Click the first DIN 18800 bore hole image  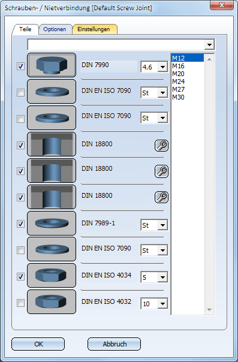(x=52, y=144)
